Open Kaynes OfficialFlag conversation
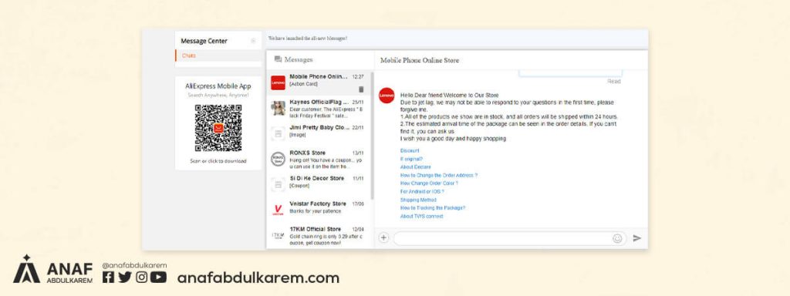Screen dimensions: 790x296 click(x=319, y=108)
